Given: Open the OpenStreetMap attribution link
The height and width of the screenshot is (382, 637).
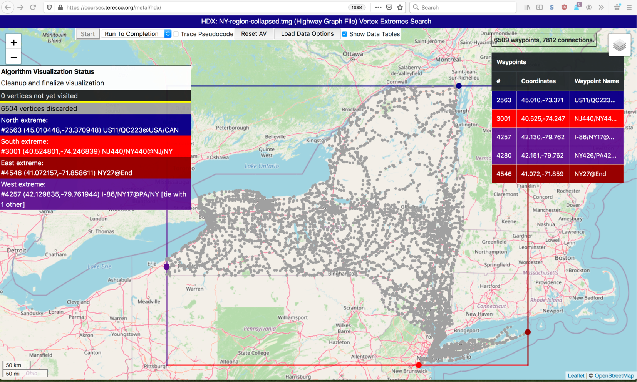Looking at the screenshot, I should [614, 376].
